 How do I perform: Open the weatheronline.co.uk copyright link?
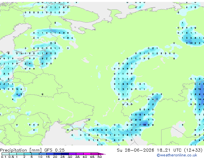[177, 155]
